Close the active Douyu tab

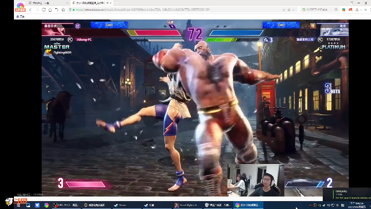(x=110, y=3)
